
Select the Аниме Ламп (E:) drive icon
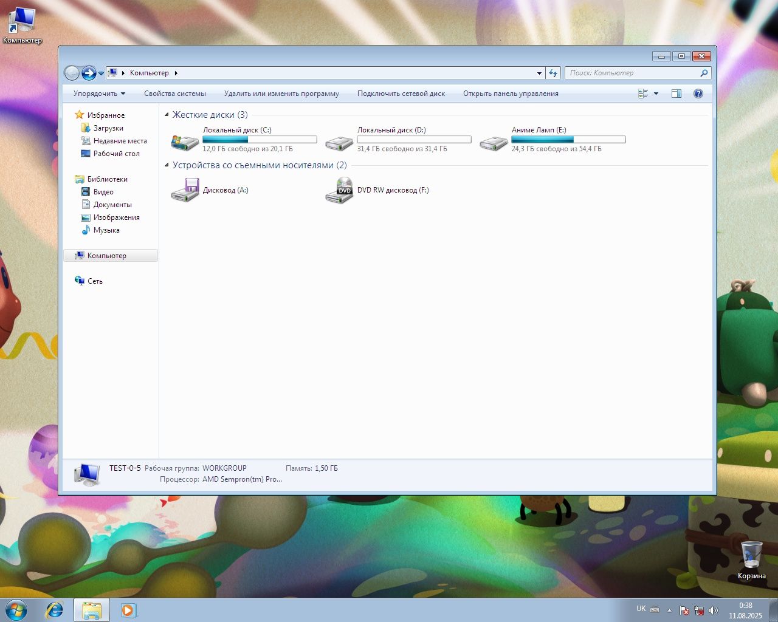[494, 142]
